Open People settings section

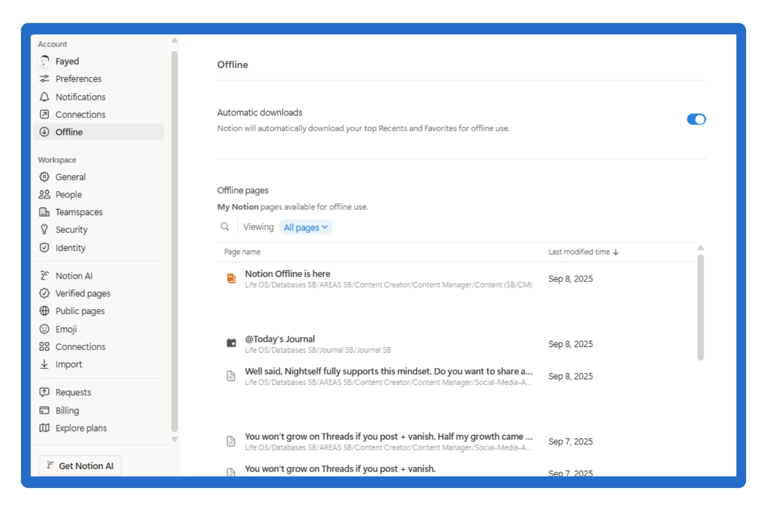[x=98, y=194]
